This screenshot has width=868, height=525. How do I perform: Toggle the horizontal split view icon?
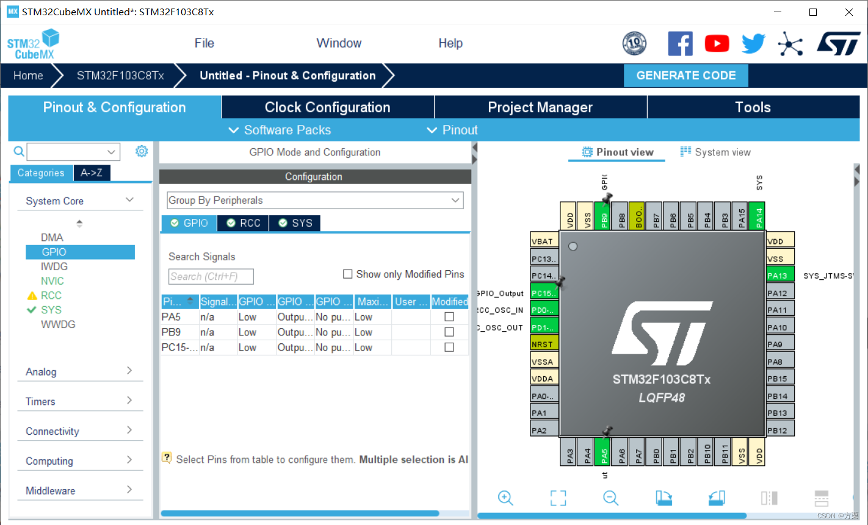(822, 498)
